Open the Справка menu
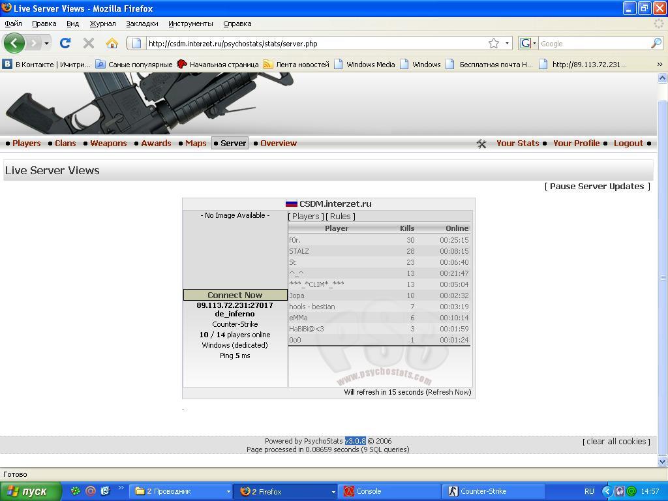The image size is (668, 501). click(x=237, y=23)
